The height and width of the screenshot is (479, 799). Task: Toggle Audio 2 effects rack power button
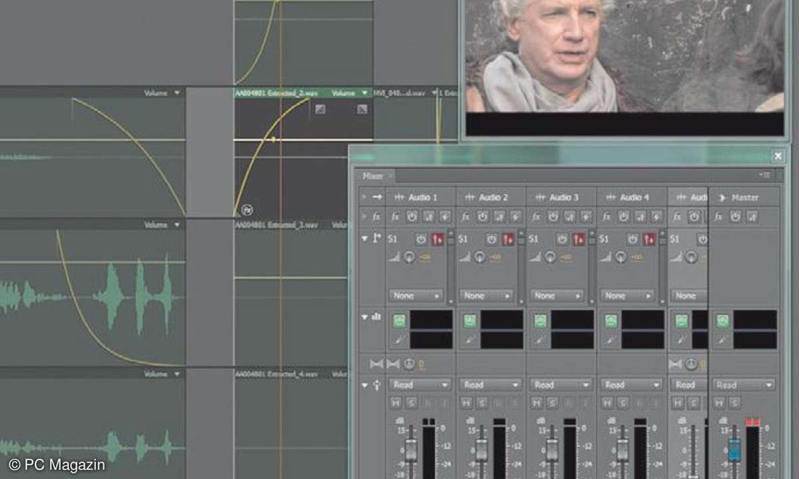483,216
